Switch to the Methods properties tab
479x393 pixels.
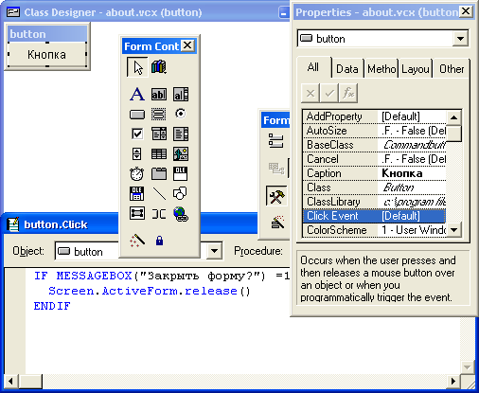[x=381, y=69]
